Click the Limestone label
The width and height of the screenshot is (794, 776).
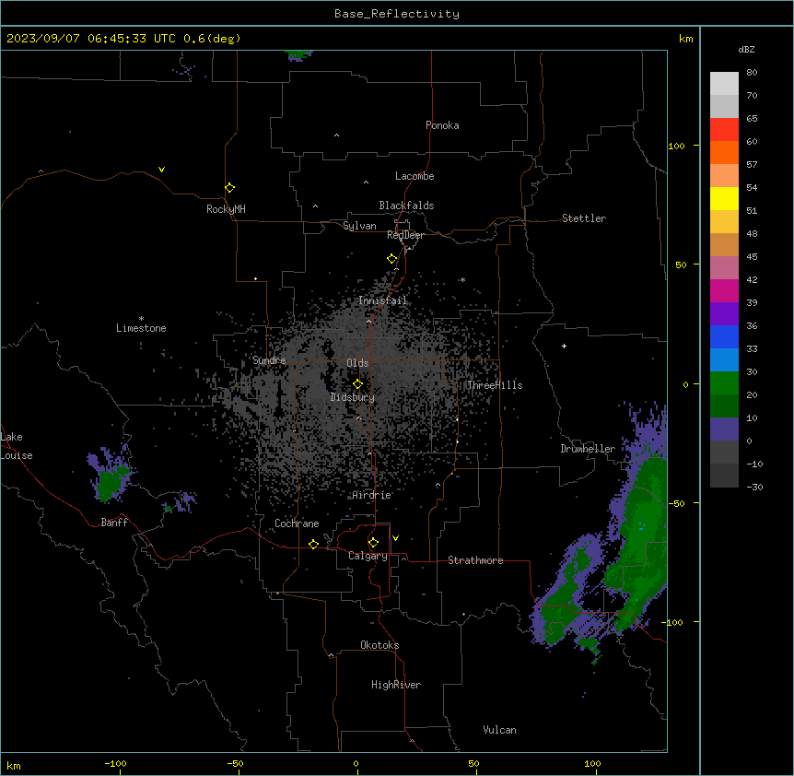click(141, 328)
